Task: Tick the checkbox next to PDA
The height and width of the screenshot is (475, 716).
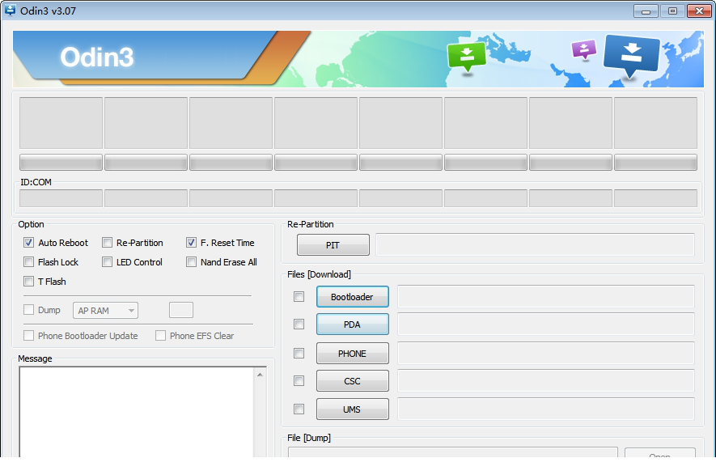Action: [299, 324]
